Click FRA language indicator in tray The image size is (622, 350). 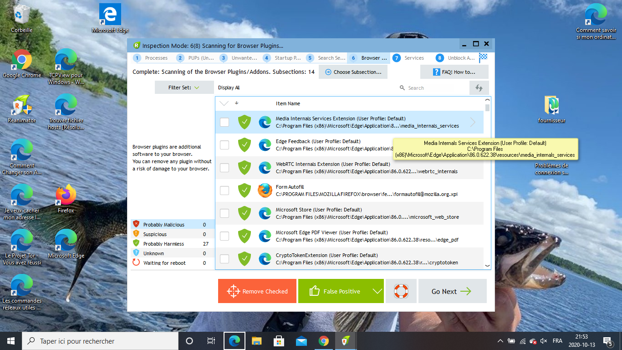pos(557,341)
